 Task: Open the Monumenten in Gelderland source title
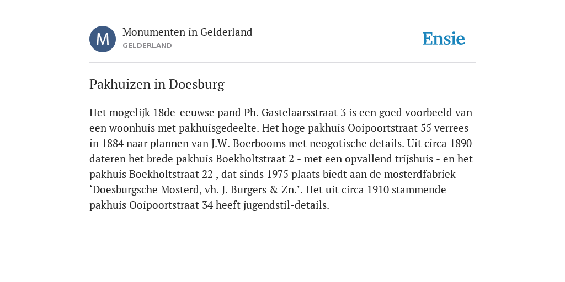tap(188, 32)
